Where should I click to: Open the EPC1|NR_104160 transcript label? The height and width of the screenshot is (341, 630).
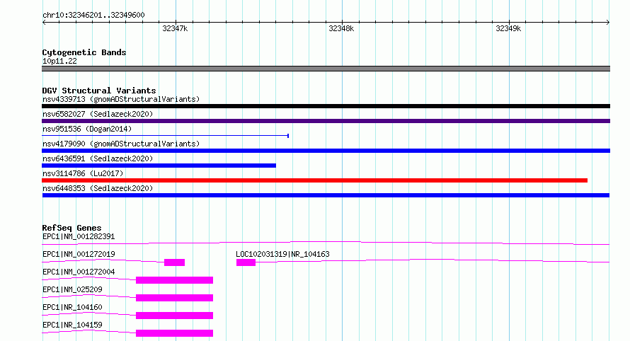pyautogui.click(x=72, y=307)
